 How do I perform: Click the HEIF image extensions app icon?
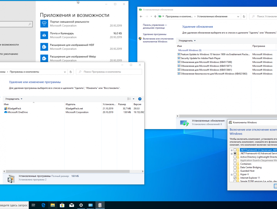point(44,47)
